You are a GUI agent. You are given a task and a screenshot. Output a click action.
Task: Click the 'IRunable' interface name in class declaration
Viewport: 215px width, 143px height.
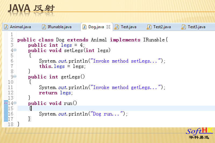(x=154, y=40)
